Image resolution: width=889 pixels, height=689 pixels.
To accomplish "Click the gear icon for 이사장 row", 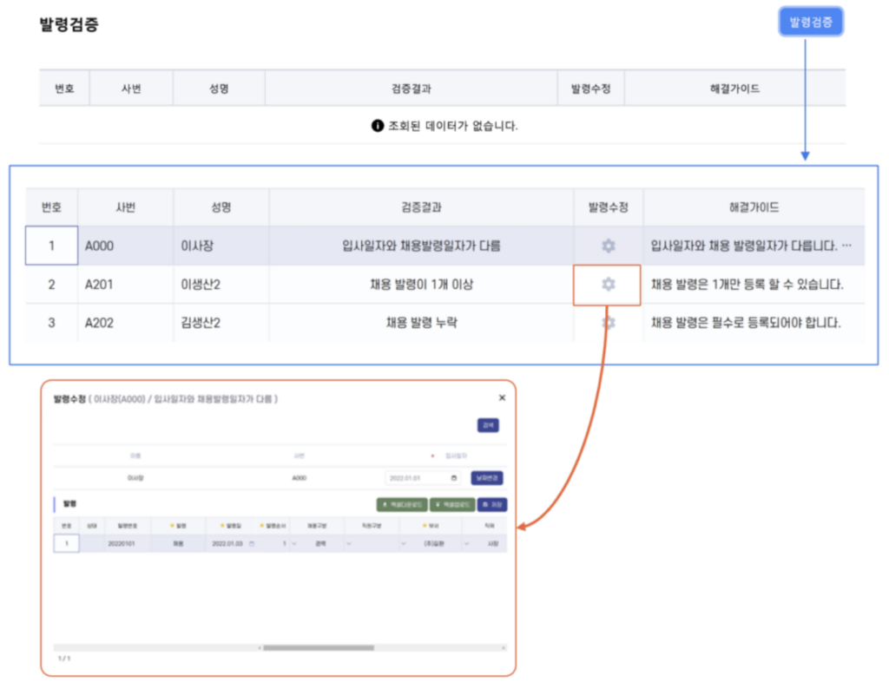I will coord(608,246).
